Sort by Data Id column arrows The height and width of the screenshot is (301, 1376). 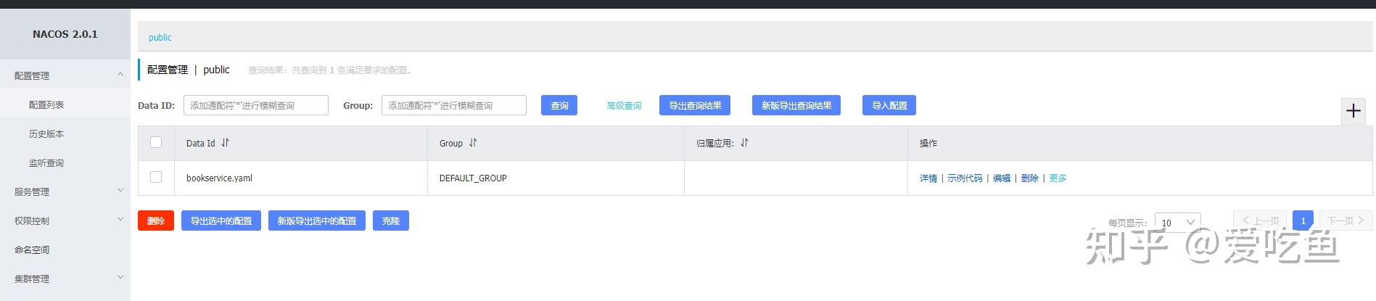click(226, 143)
